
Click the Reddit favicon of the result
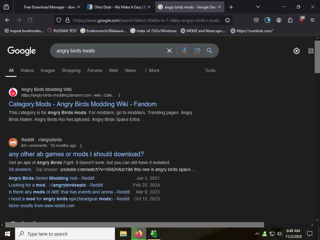(13, 142)
